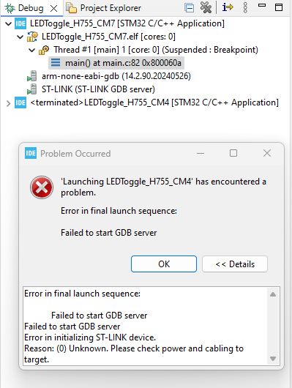Click the instruction stepping mode icon

click(x=228, y=7)
